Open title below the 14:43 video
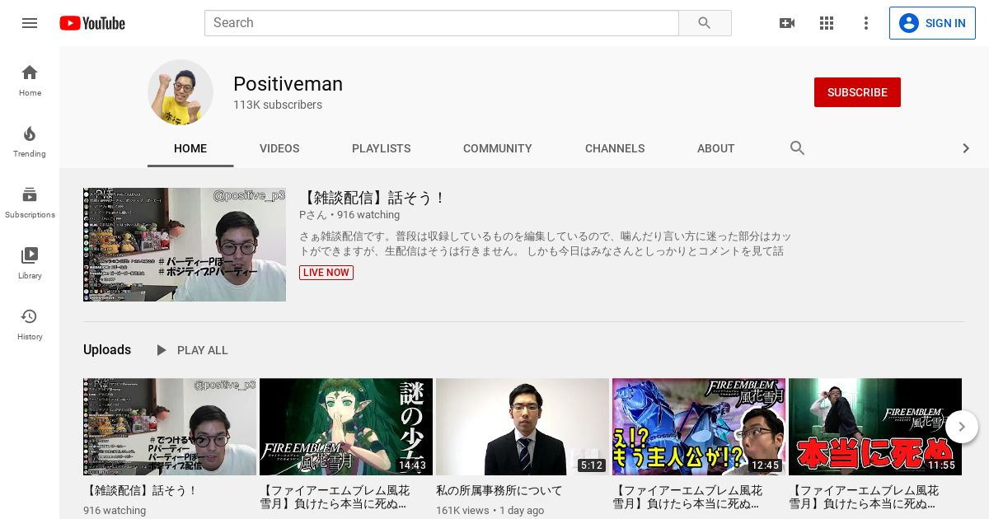 click(335, 497)
